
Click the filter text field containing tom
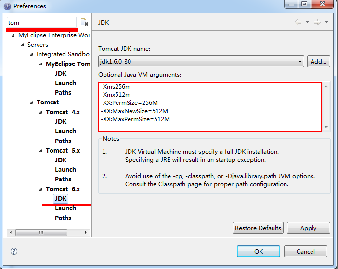pyautogui.click(x=41, y=23)
